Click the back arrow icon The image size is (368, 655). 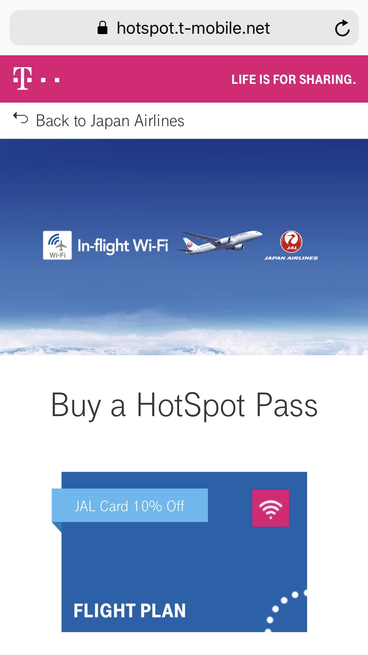21,118
